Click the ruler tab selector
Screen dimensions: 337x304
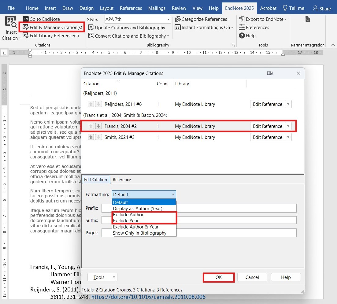tap(4, 53)
